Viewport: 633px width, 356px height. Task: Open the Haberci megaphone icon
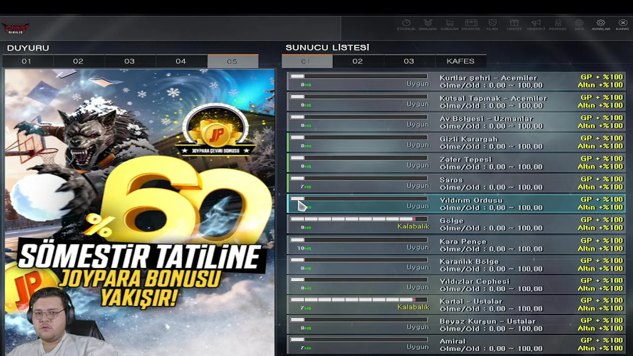pyautogui.click(x=536, y=25)
